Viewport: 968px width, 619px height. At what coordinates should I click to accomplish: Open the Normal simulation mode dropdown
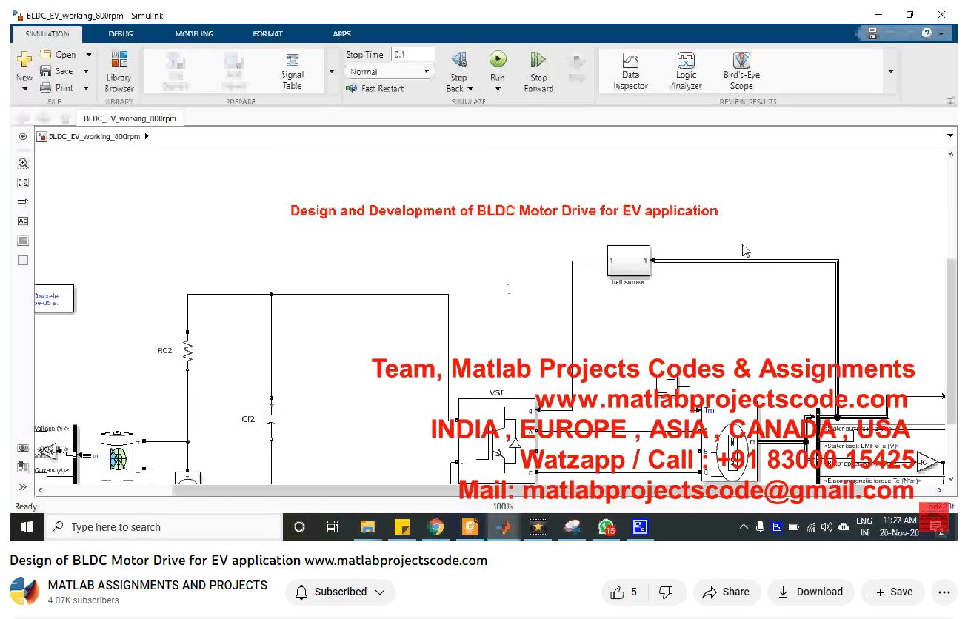pyautogui.click(x=390, y=72)
